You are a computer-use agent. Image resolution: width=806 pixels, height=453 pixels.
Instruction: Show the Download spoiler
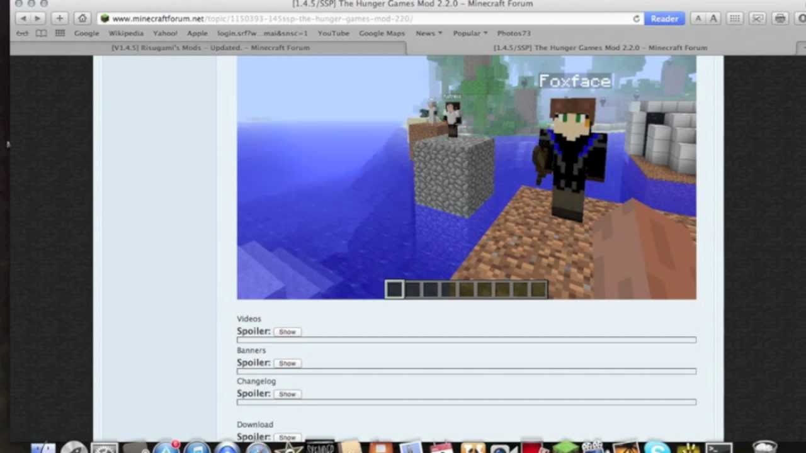[287, 437]
